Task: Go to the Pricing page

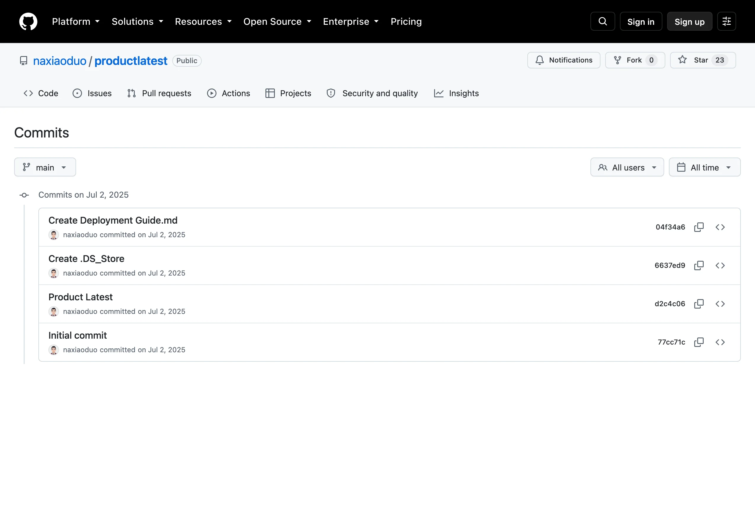Action: [x=406, y=21]
